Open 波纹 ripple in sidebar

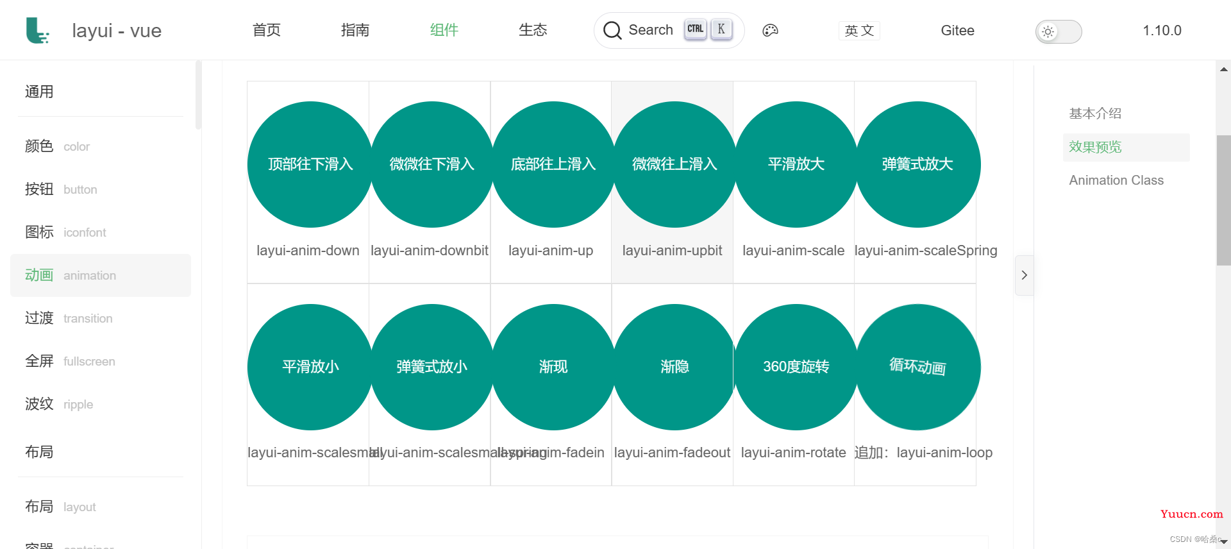(x=101, y=404)
